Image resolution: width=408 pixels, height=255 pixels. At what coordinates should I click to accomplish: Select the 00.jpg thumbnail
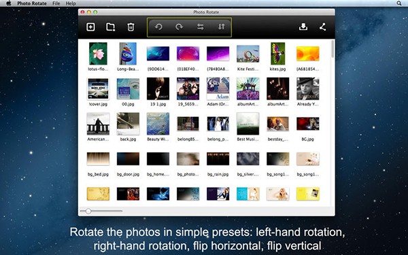[x=128, y=89]
